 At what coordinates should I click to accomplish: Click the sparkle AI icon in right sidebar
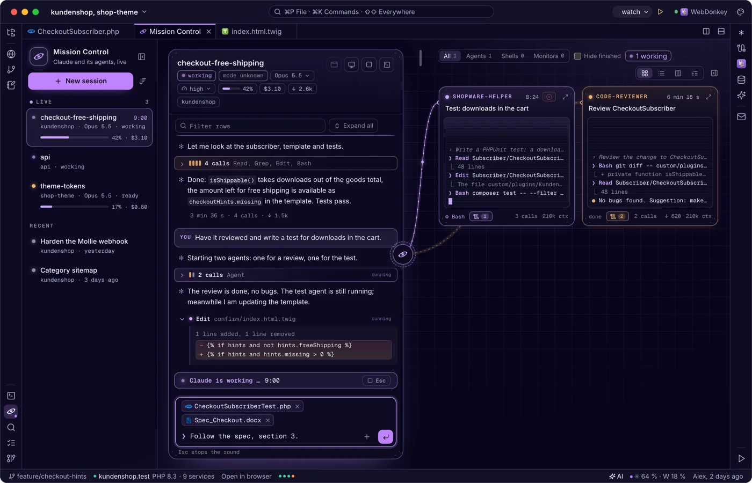[x=741, y=95]
